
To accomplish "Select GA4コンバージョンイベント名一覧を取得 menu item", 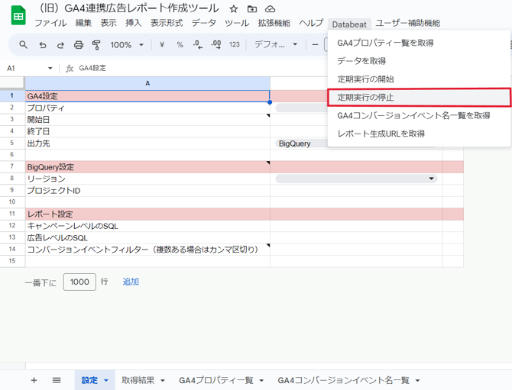I will 419,115.
